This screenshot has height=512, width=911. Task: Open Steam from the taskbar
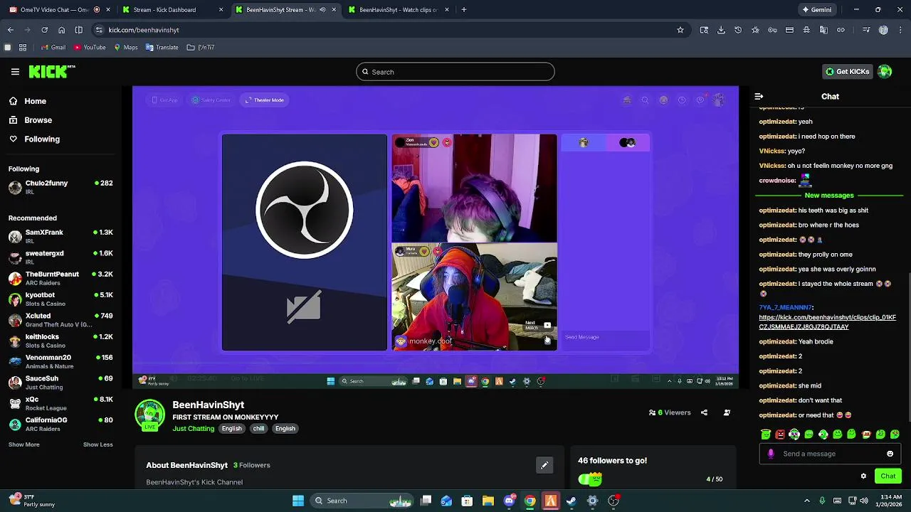tap(572, 501)
